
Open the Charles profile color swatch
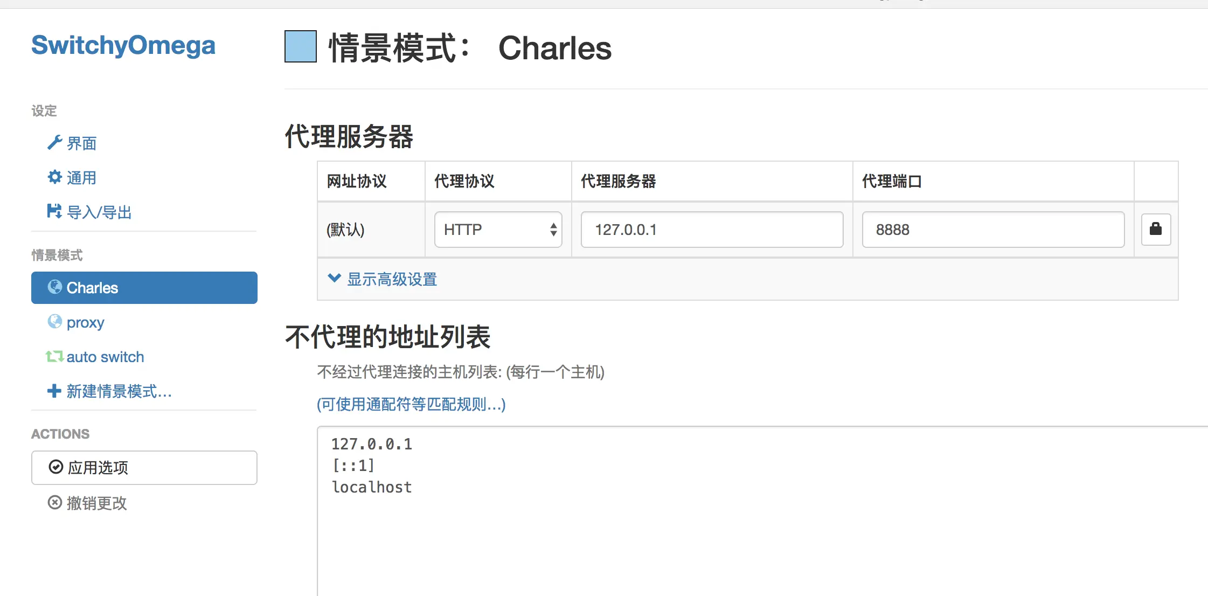coord(301,46)
